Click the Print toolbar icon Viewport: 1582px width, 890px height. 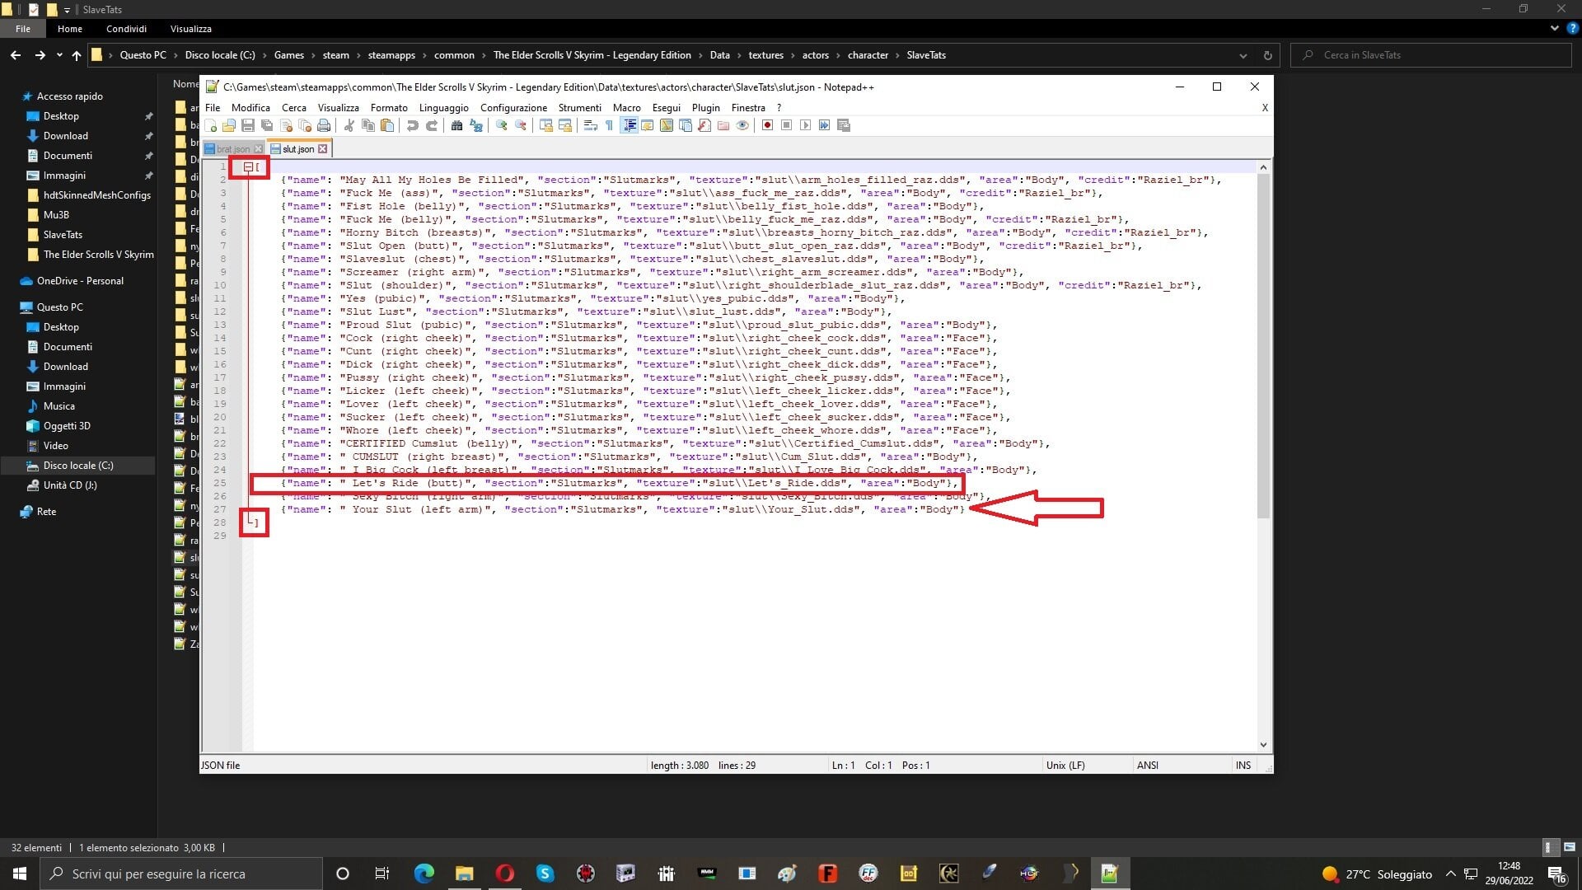coord(324,125)
